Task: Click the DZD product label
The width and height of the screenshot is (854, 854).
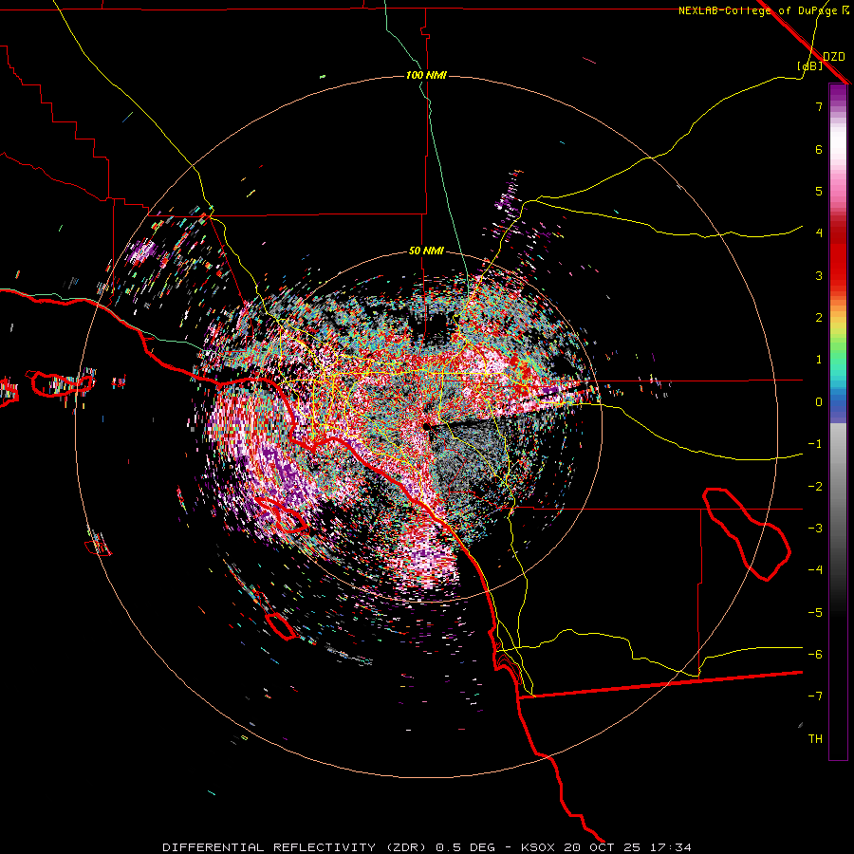Action: tap(834, 57)
